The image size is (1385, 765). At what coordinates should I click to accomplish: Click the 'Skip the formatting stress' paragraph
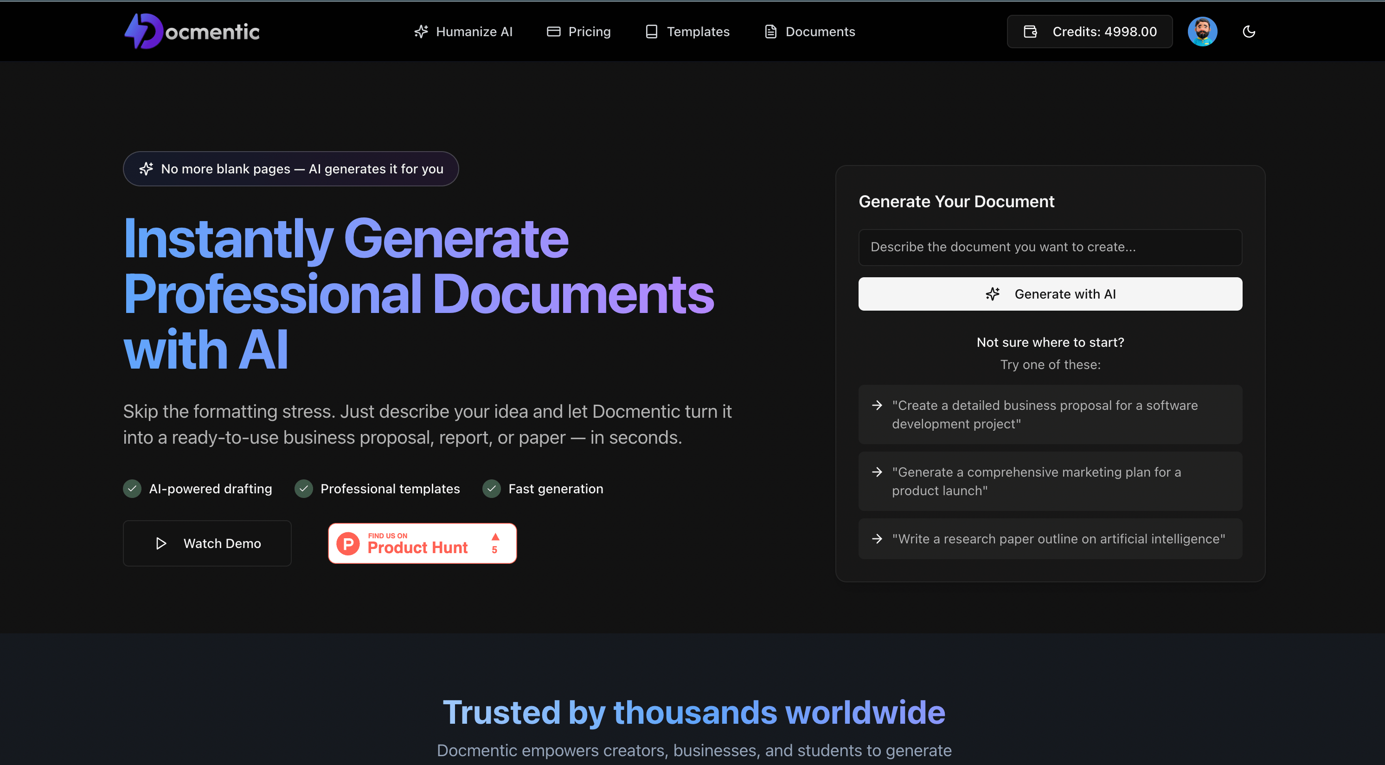pos(427,424)
